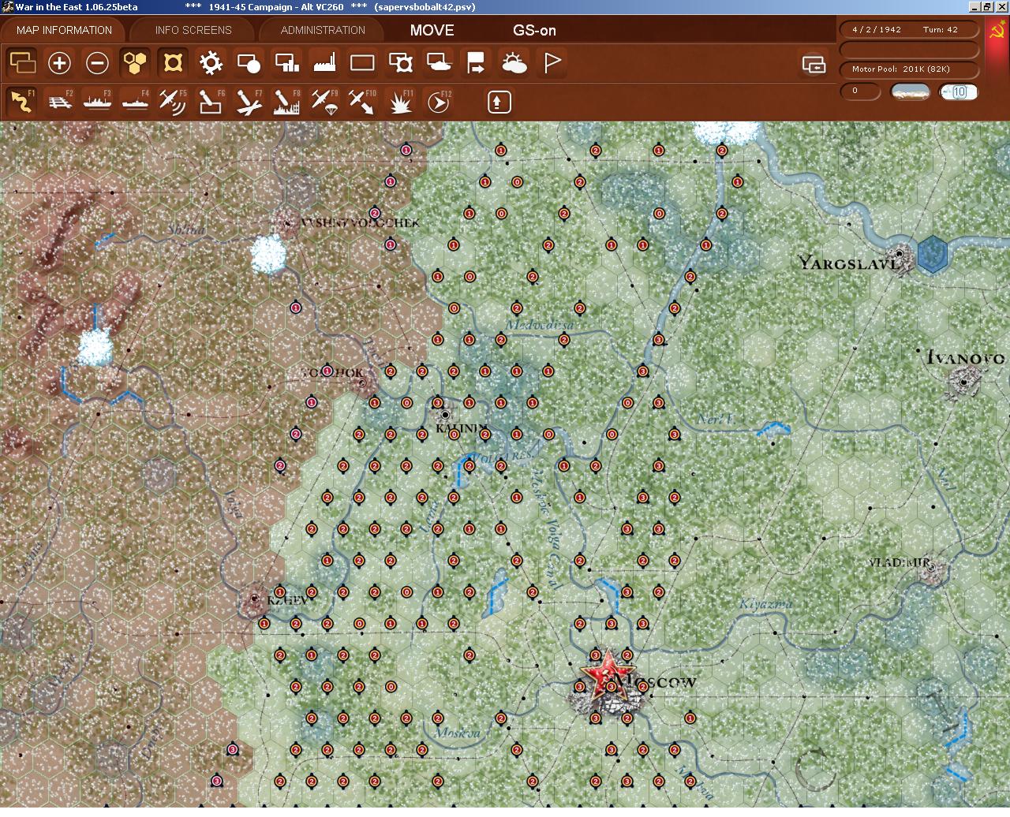The width and height of the screenshot is (1010, 817).
Task: Switch to the INFO SCREENS tab
Action: point(193,30)
